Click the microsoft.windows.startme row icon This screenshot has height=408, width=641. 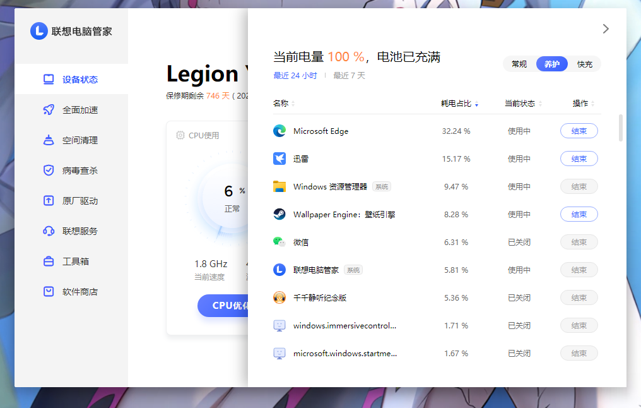pyautogui.click(x=279, y=353)
